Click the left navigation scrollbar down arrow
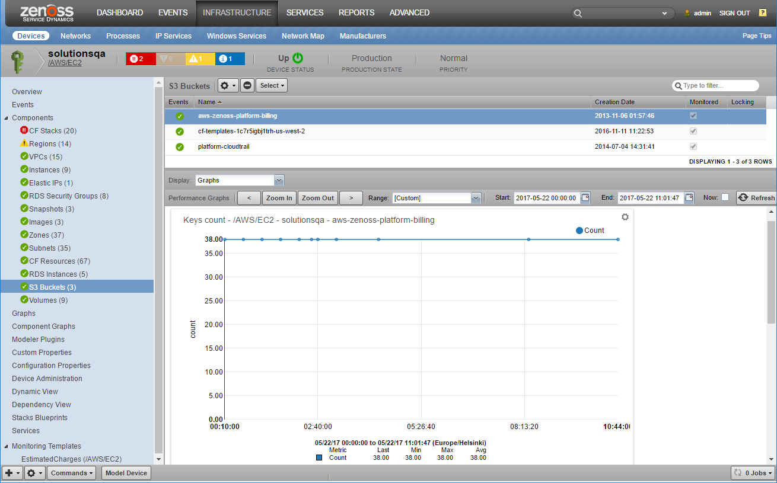The width and height of the screenshot is (777, 483). (x=158, y=459)
